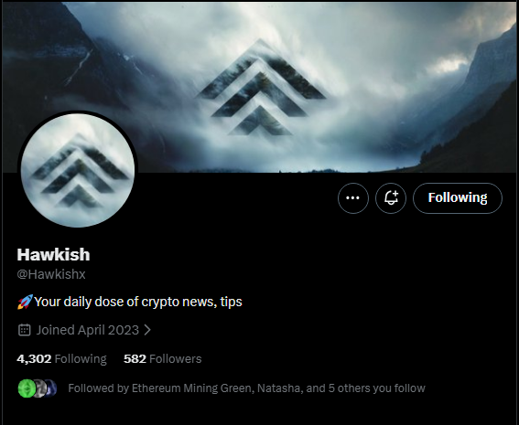Click the chevron logo in the banner

(261, 88)
